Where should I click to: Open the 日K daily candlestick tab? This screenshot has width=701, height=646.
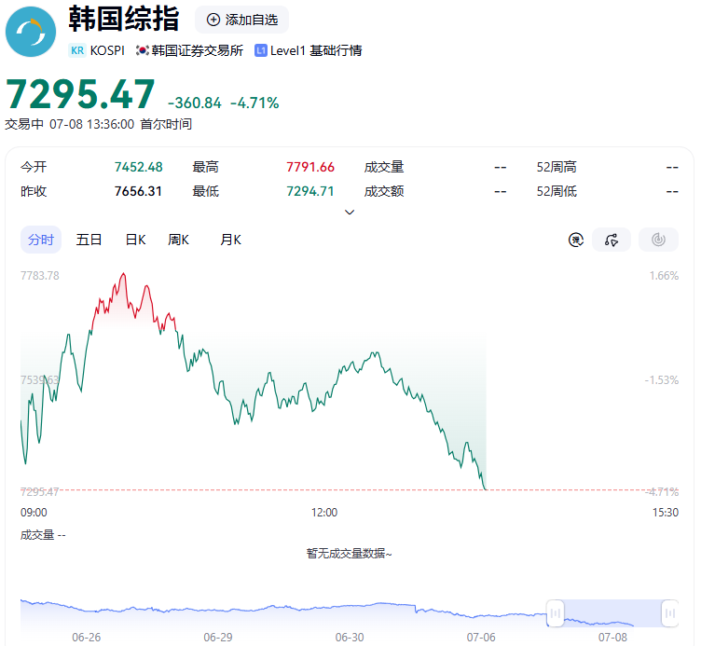(135, 241)
